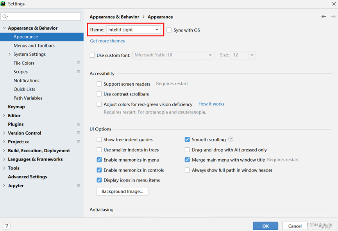Image resolution: width=338 pixels, height=231 pixels.
Task: Expand the Tools section
Action: point(4,168)
